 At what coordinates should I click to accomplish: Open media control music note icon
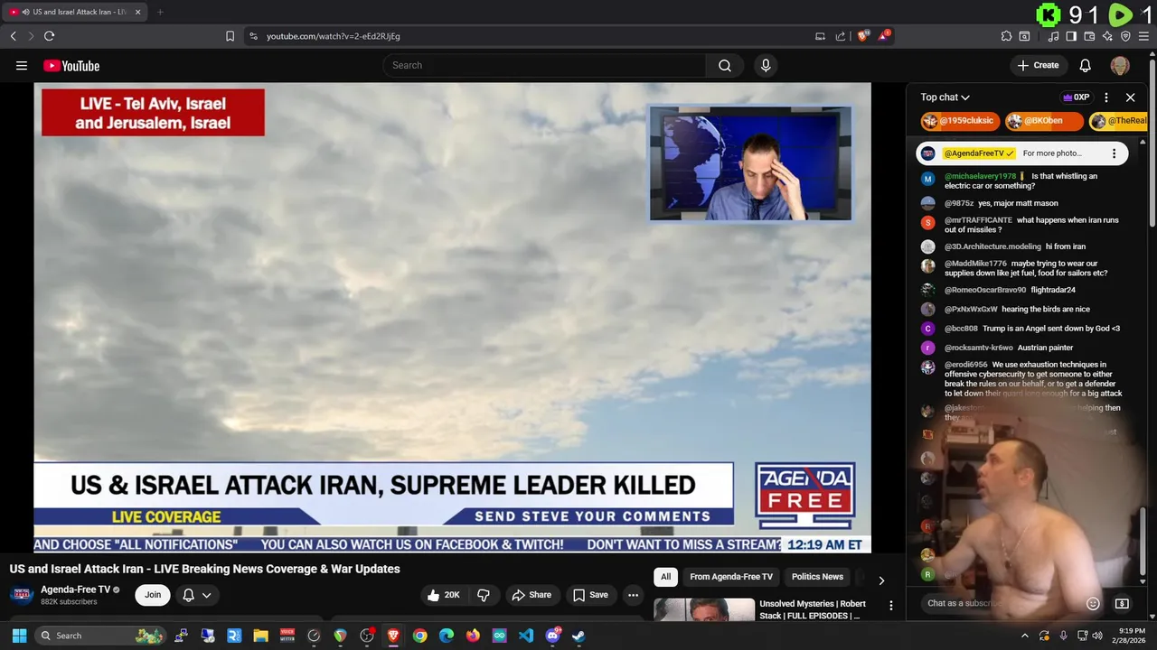1053,36
